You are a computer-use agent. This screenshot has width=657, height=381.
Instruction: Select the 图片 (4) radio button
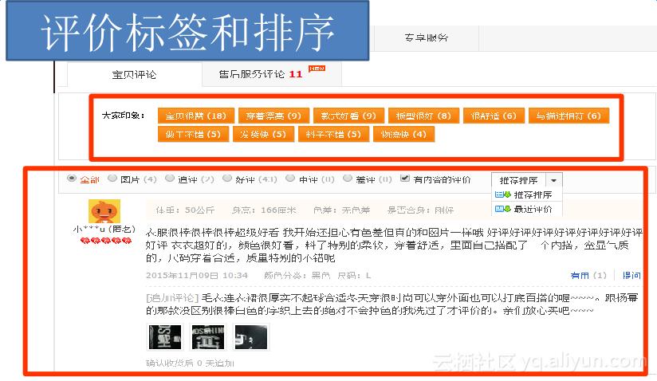112,179
